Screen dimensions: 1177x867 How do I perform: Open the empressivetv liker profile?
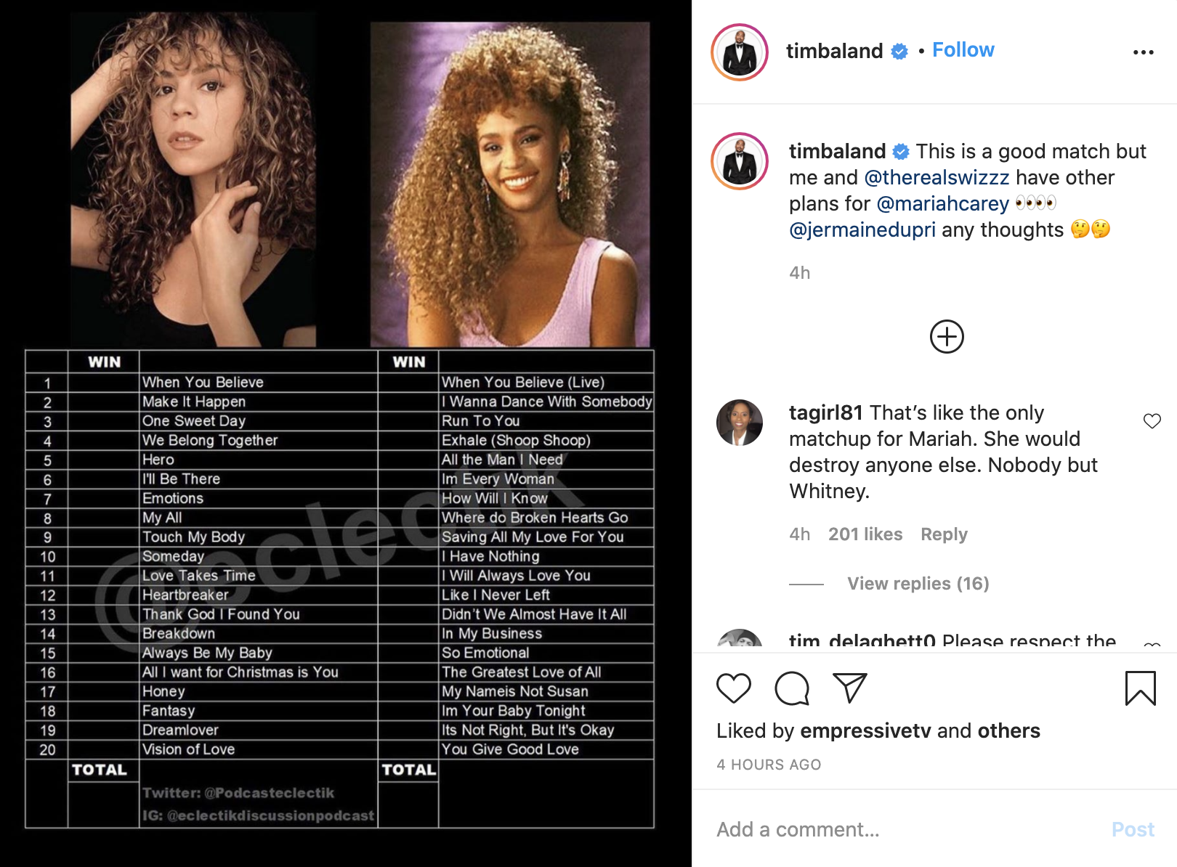click(x=865, y=730)
